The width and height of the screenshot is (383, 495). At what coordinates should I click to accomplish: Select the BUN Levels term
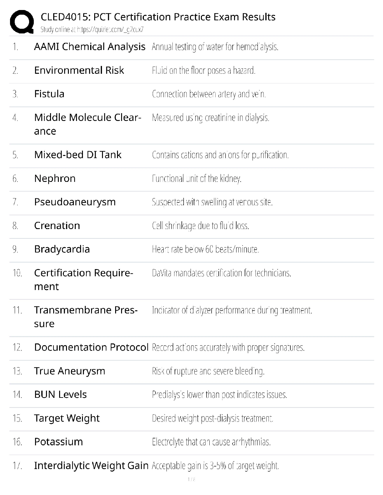(x=60, y=394)
